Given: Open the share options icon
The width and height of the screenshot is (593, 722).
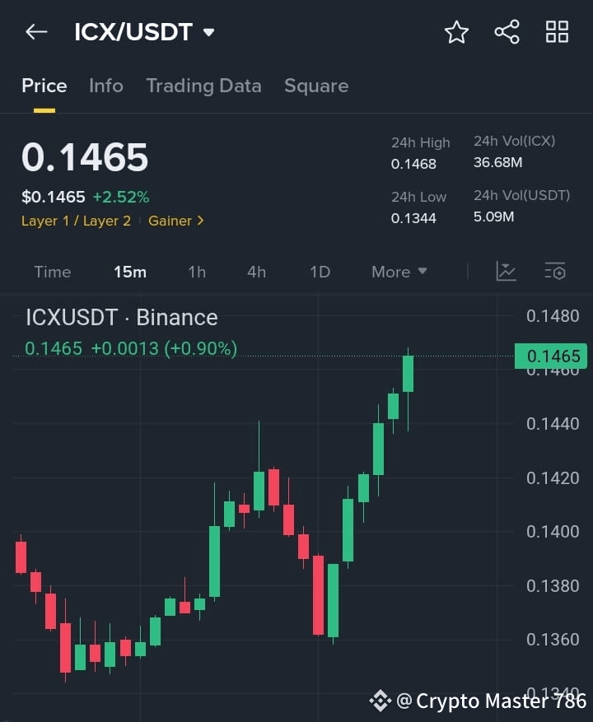Looking at the screenshot, I should [507, 31].
